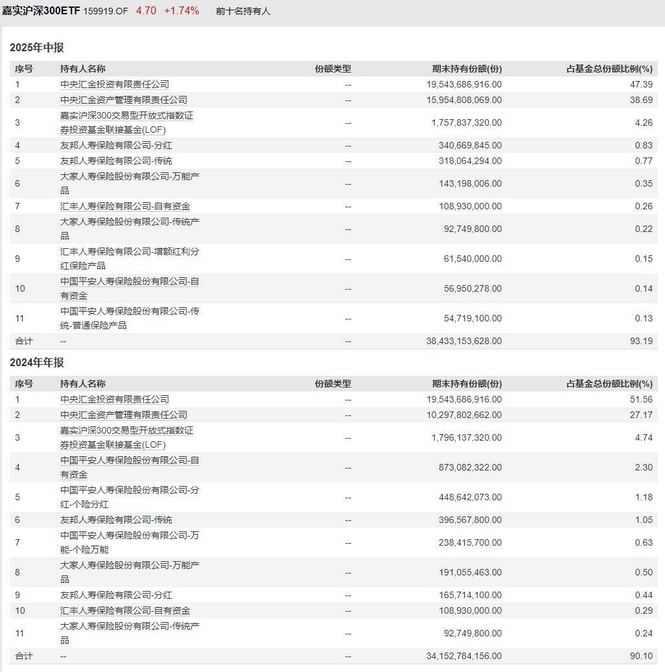
Task: Click share value 10,297,802,662.00
Action: point(464,415)
